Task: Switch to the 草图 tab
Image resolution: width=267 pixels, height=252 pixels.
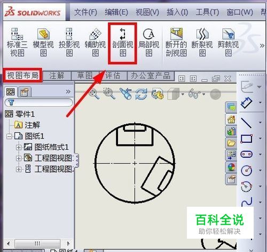Action: [x=85, y=76]
